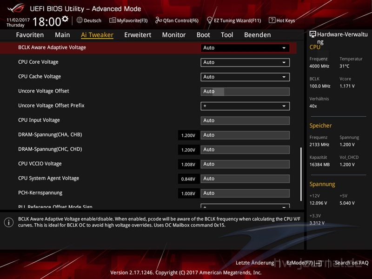Select the Uncore Voltage Offset Prefix label
Viewport: 372px width, 279px height.
click(x=51, y=106)
